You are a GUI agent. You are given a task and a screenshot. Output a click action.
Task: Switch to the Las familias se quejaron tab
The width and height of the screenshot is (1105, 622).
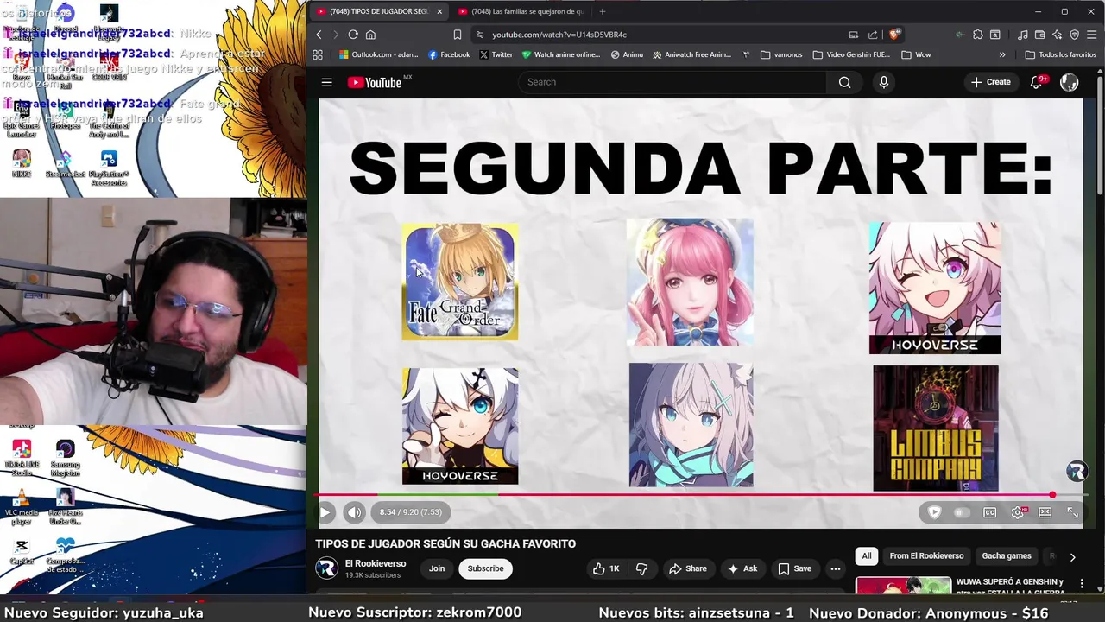[x=521, y=11]
